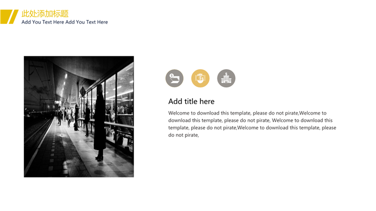376x211 pixels.
Task: Click the first line of the Welcome paragraph
Action: pos(247,113)
